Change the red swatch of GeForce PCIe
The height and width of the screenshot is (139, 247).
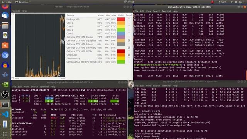point(121,51)
